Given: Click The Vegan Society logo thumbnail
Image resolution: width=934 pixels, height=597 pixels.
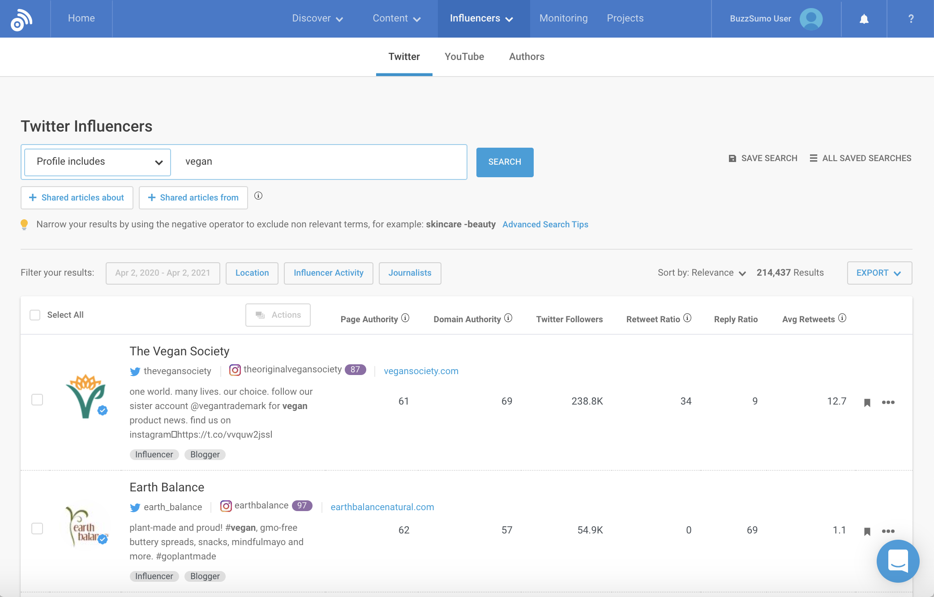Looking at the screenshot, I should tap(86, 396).
